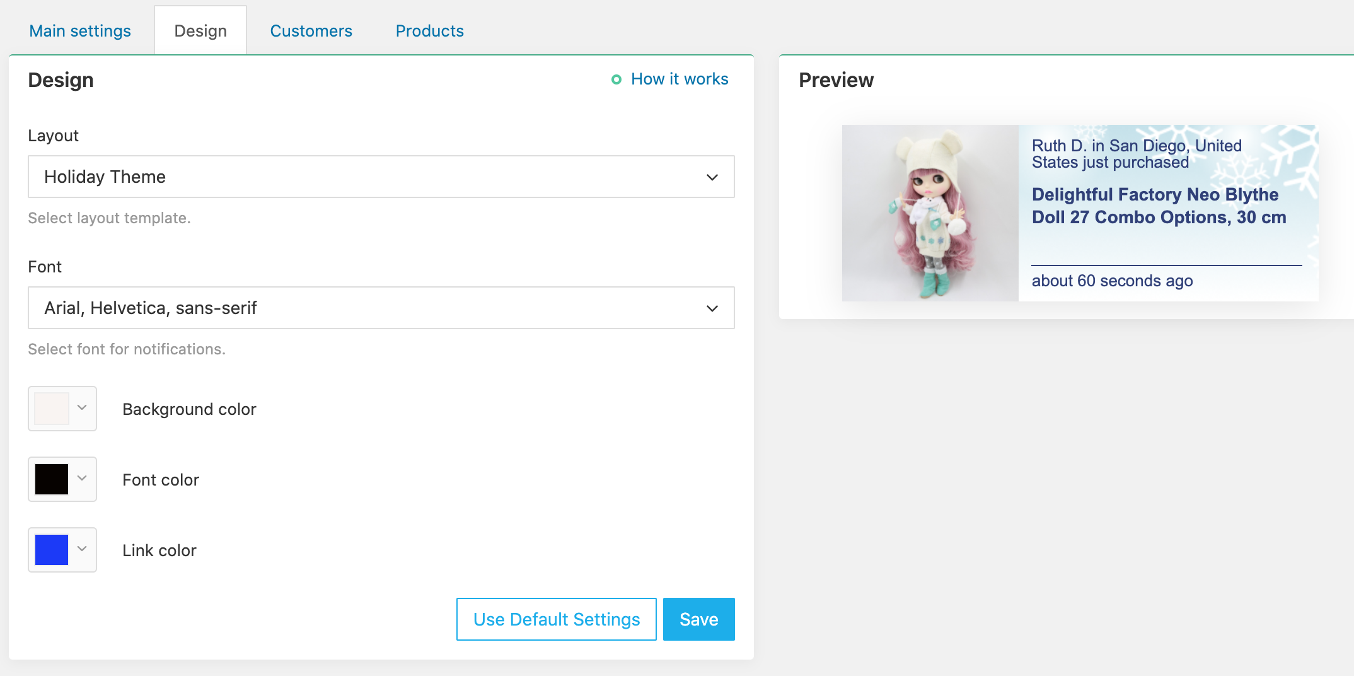Click the Layout dropdown chevron arrow

[x=712, y=177]
